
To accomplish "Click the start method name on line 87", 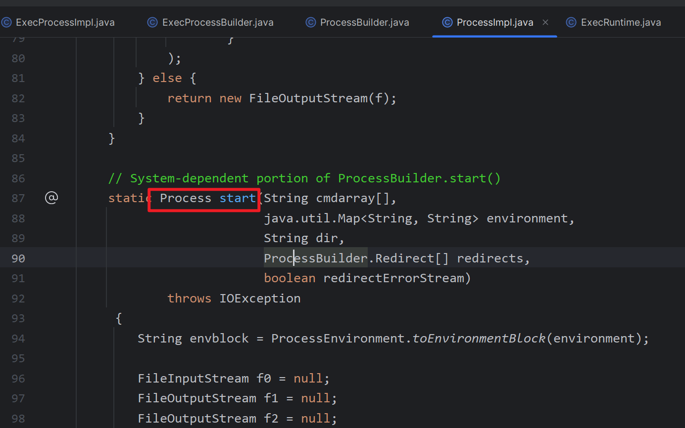I will pyautogui.click(x=238, y=198).
